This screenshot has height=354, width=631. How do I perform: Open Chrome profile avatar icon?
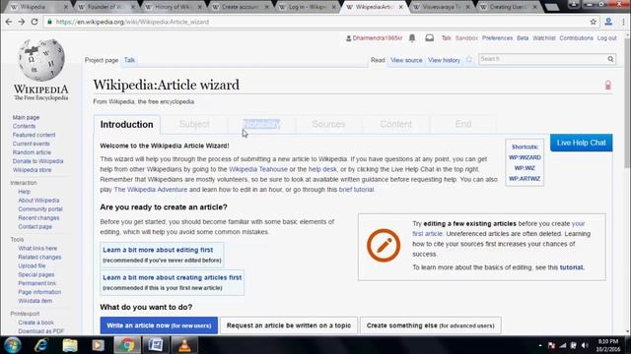pyautogui.click(x=608, y=22)
